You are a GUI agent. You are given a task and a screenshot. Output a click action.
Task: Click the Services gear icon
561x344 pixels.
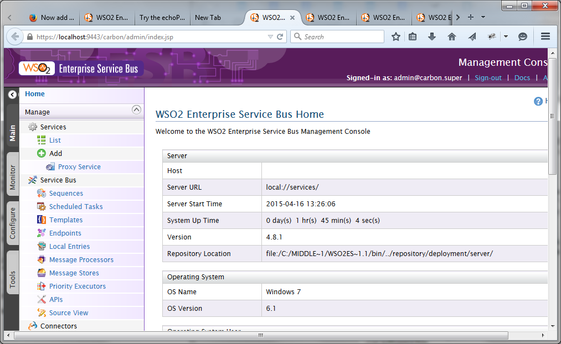[33, 127]
